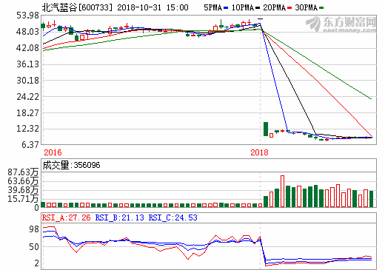
Task: Click the 成交量:356096 volume label
Action: pos(71,165)
